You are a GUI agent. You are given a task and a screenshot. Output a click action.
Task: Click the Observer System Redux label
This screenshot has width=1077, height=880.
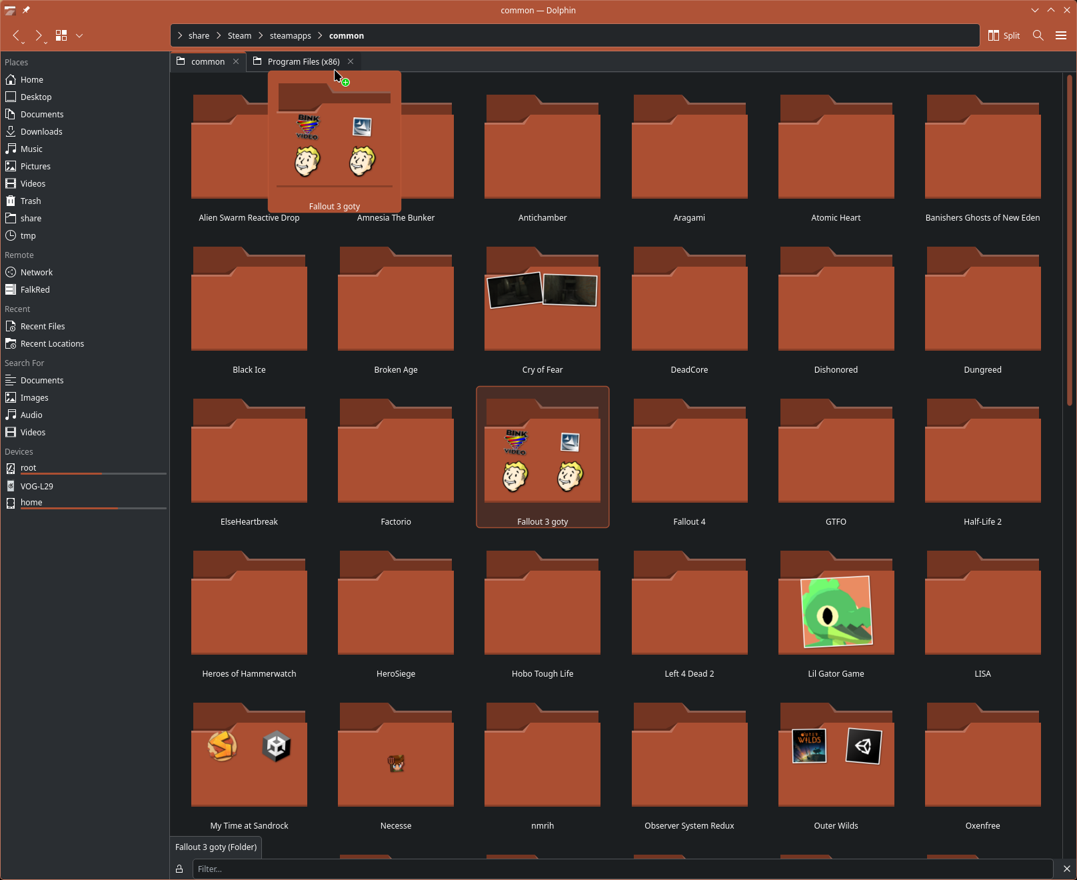(x=689, y=826)
